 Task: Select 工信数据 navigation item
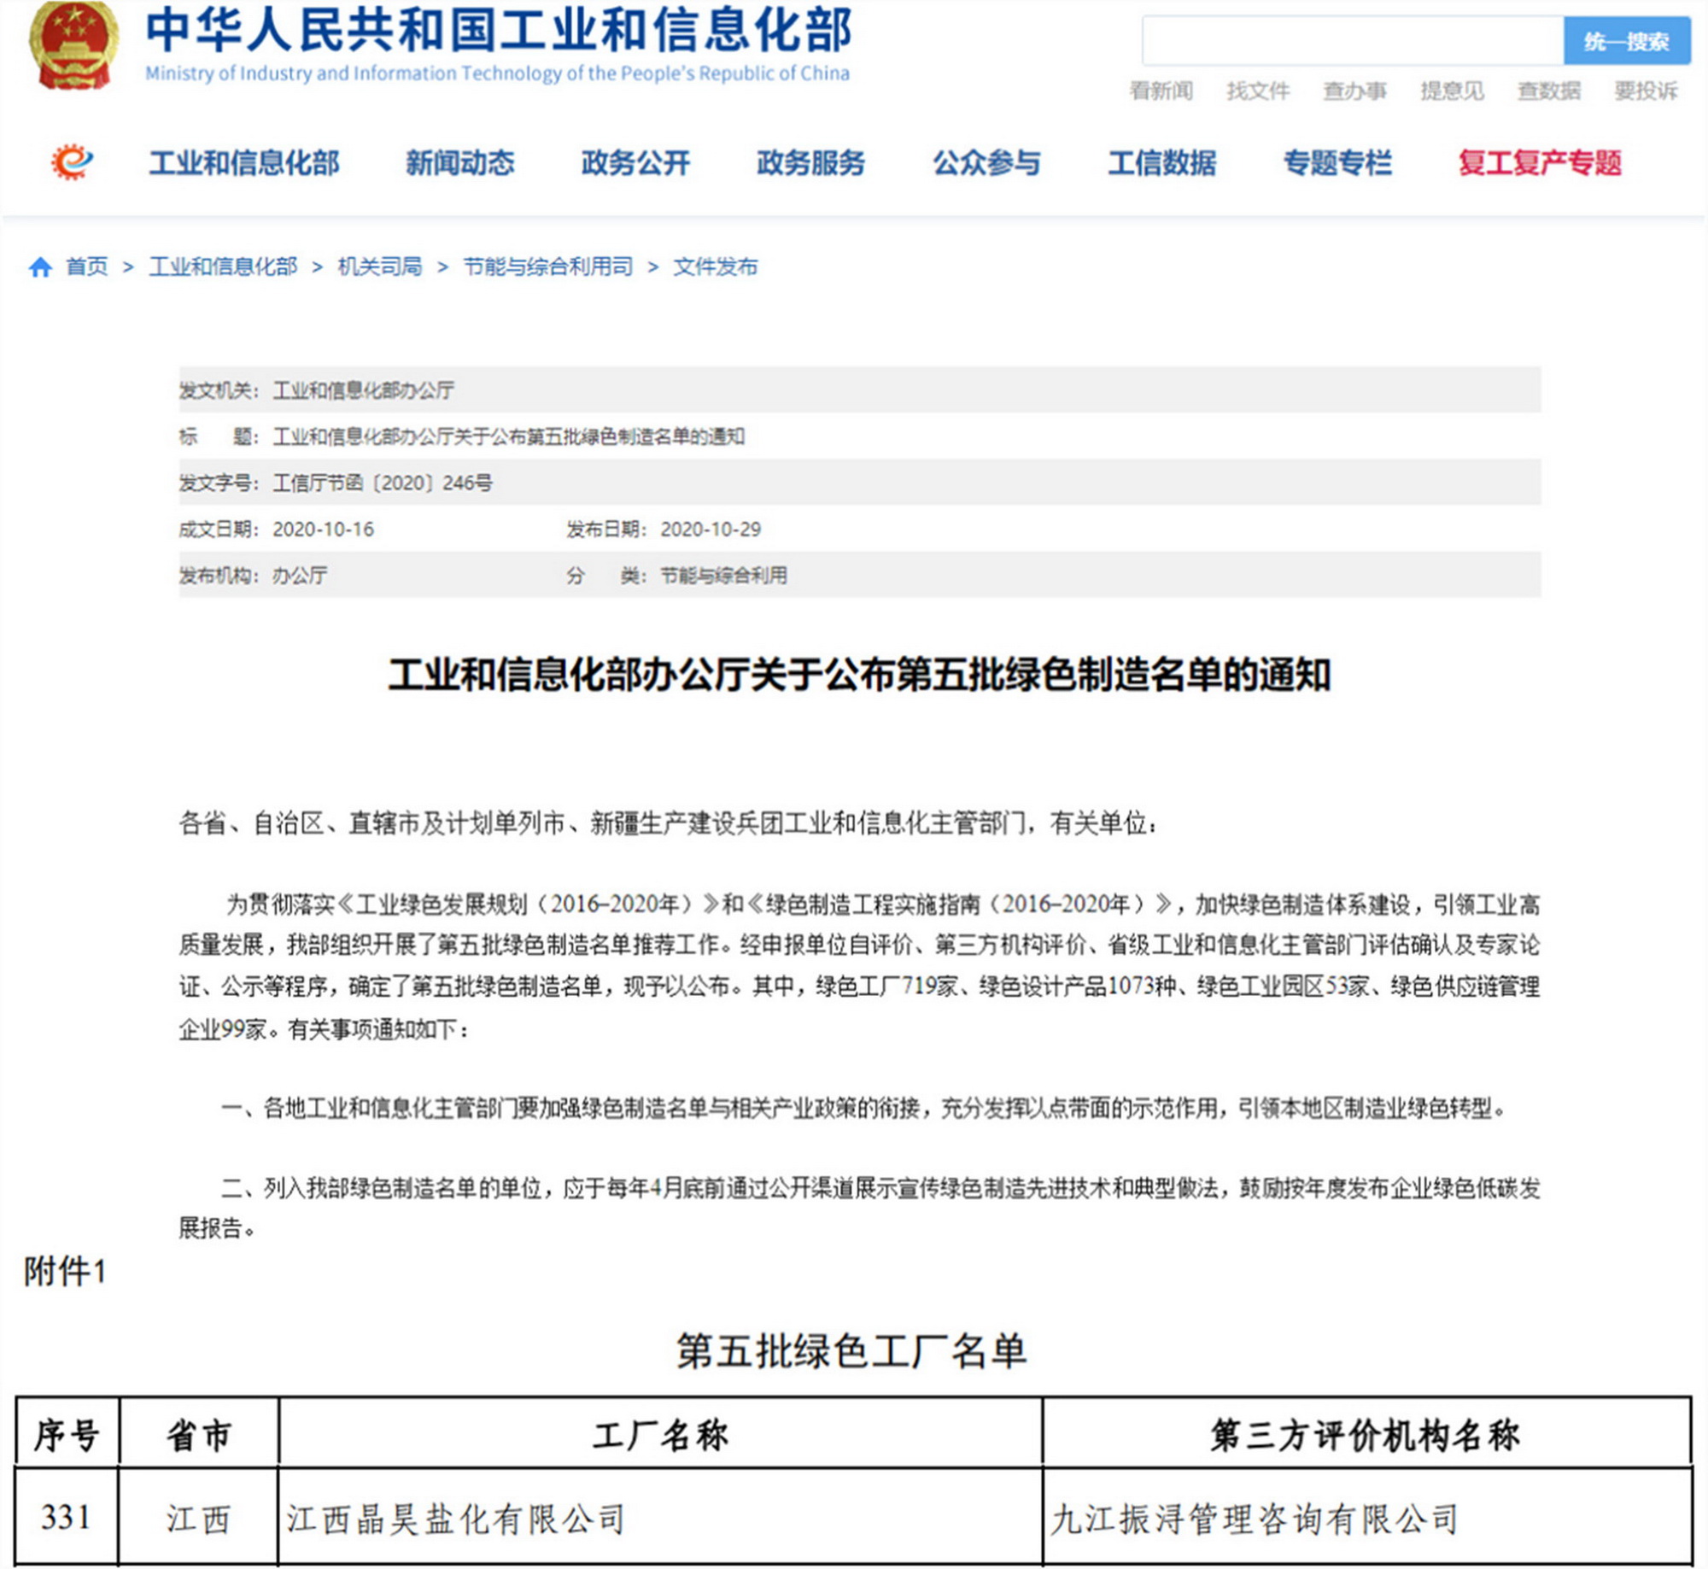pos(1162,162)
